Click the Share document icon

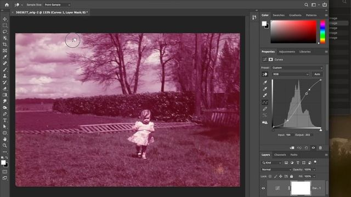[325, 5]
